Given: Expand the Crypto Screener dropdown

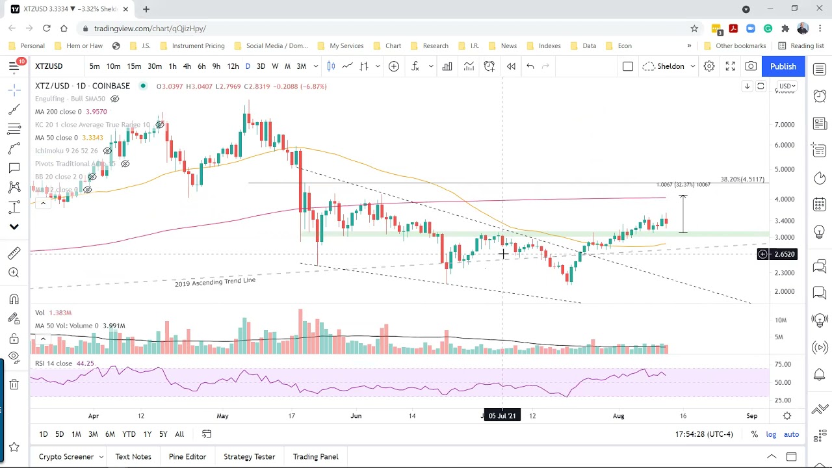Looking at the screenshot, I should [101, 457].
